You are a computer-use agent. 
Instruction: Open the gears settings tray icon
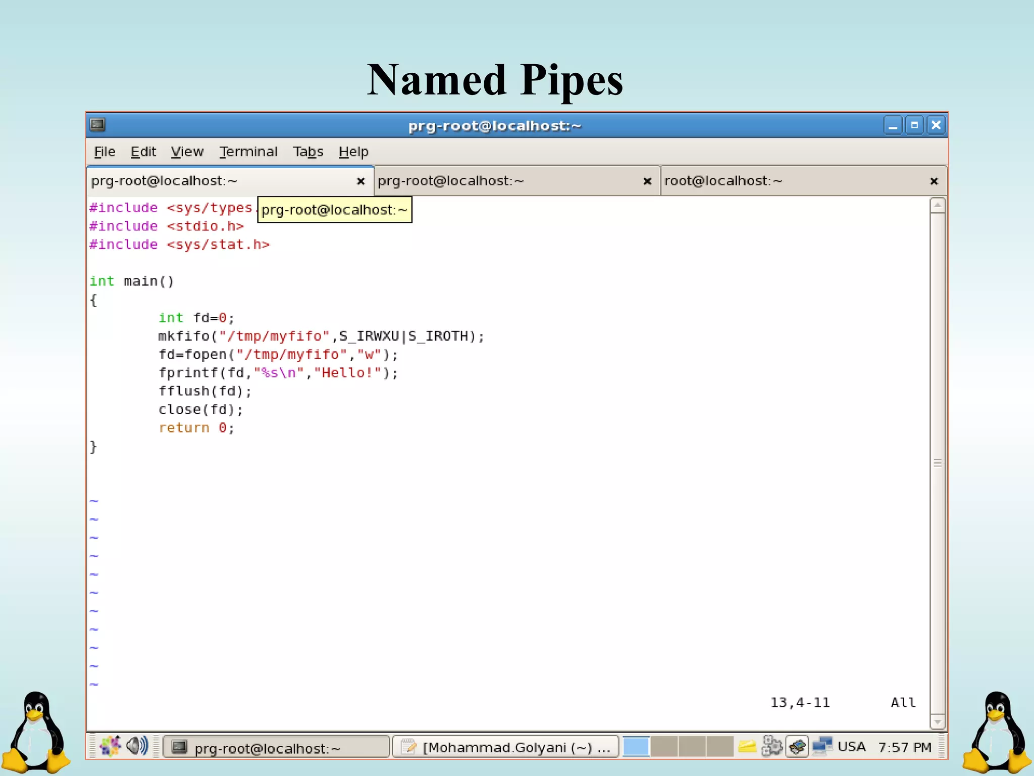(772, 746)
